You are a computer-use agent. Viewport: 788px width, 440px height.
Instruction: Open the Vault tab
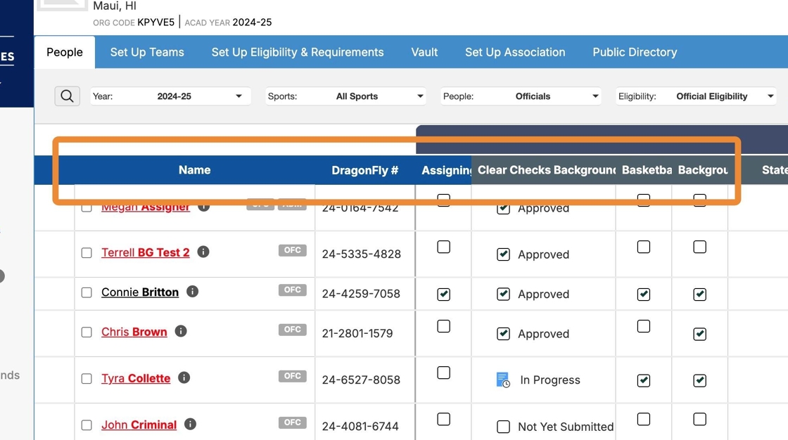click(424, 52)
